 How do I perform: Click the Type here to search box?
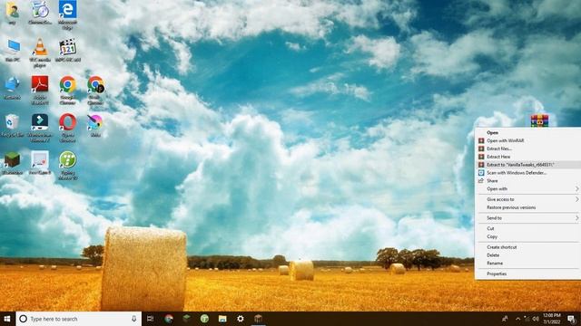pyautogui.click(x=79, y=319)
